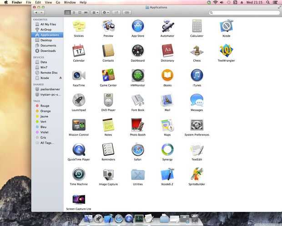Select Downloads in the sidebar
Viewport: 282px width, 226px height.
47,51
